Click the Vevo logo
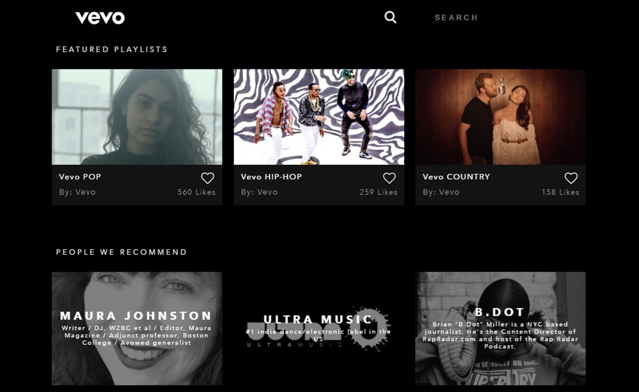This screenshot has width=639, height=392. [100, 18]
